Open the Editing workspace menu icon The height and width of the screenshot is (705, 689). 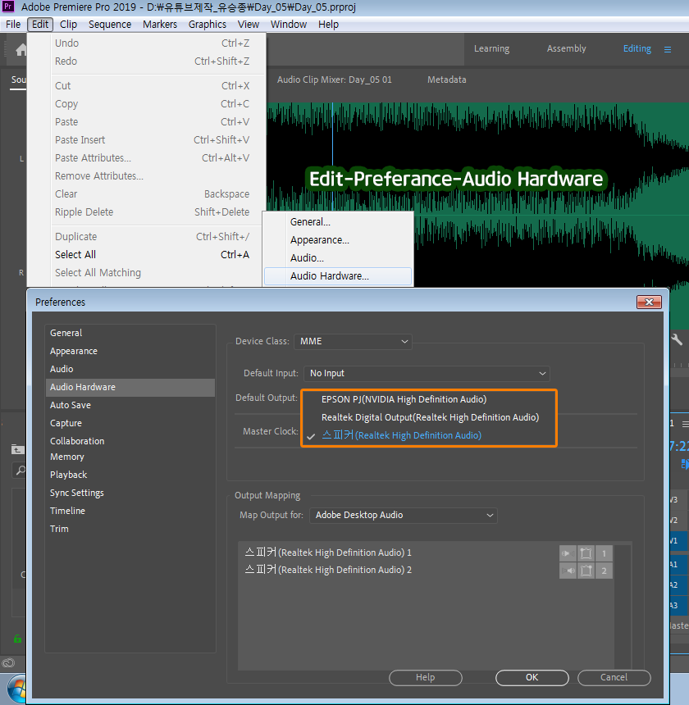668,49
